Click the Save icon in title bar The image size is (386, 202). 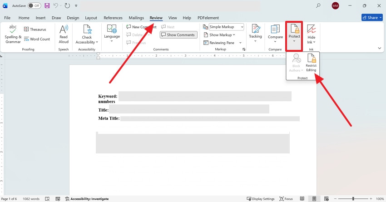[47, 5]
